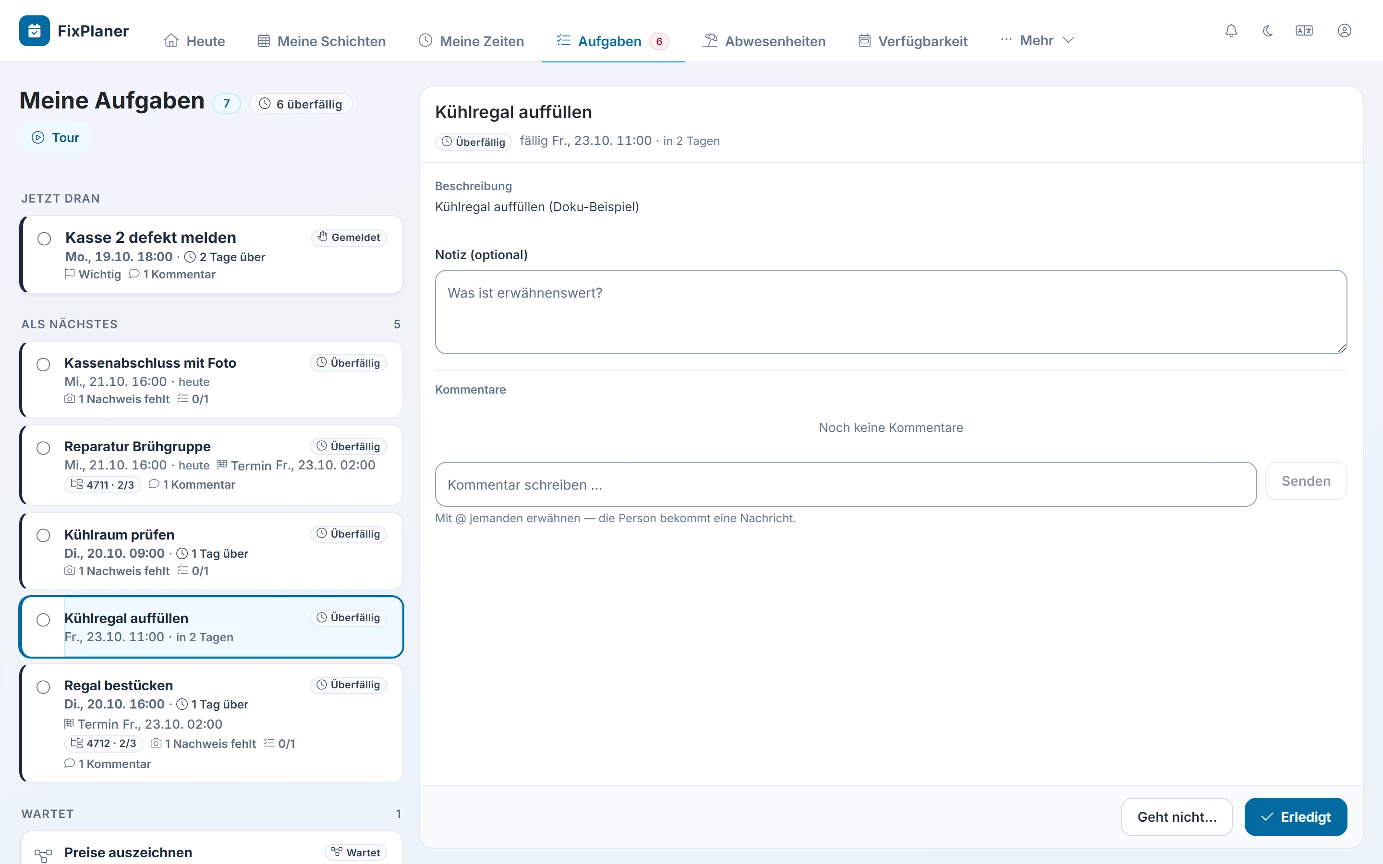Open the user profile icon
The image size is (1383, 864).
coord(1344,31)
